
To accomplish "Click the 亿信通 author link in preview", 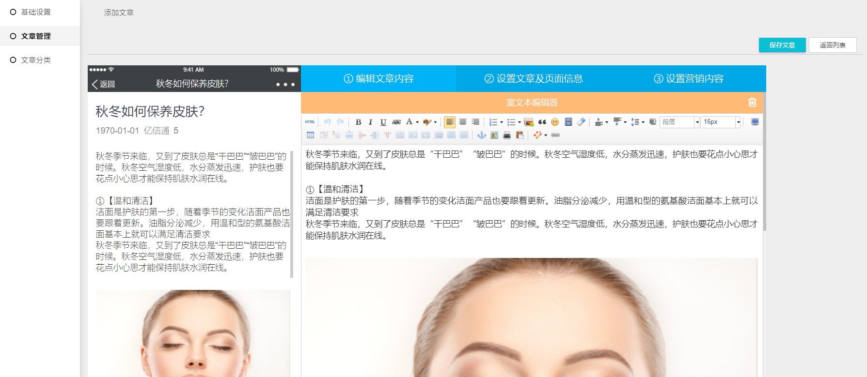I will click(157, 131).
